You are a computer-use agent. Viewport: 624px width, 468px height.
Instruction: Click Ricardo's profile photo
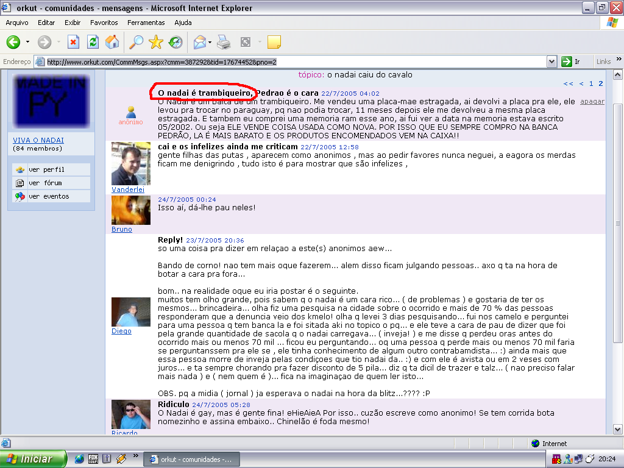pos(131,414)
